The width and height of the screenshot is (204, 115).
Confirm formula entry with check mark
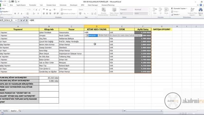24,20
